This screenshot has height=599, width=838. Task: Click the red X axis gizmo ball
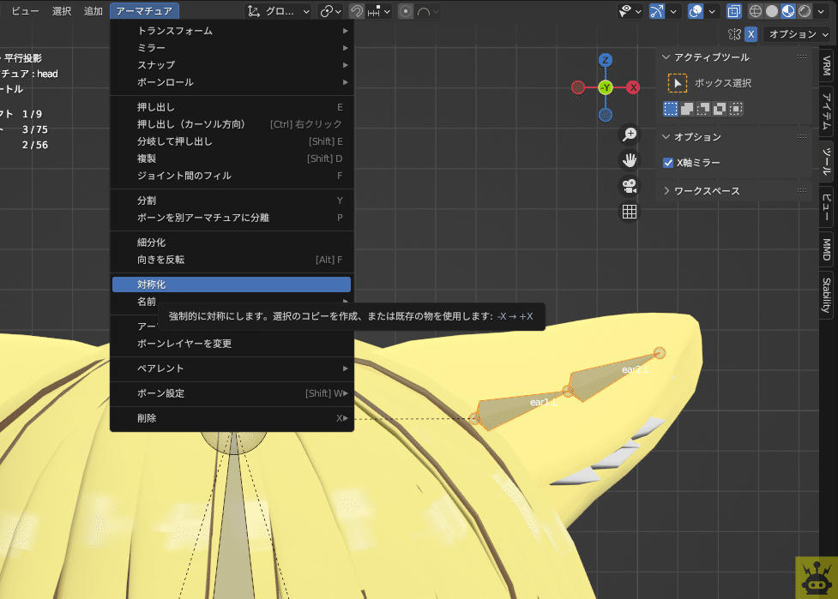[633, 87]
